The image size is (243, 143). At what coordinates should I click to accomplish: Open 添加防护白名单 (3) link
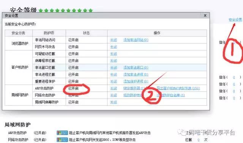[x=170, y=95]
